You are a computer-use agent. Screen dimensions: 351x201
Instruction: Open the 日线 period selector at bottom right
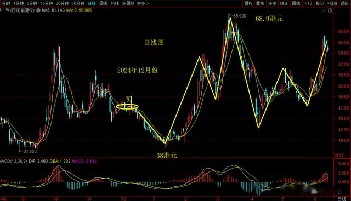click(342, 199)
